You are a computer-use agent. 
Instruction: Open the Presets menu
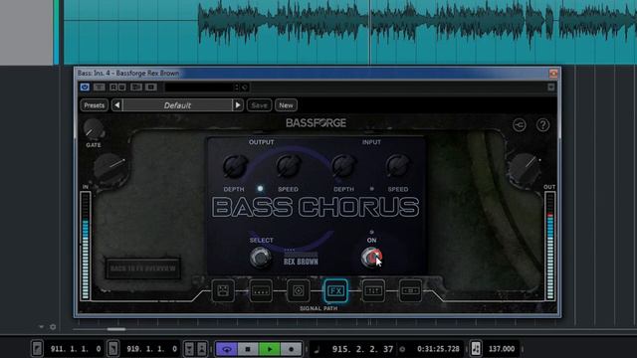[95, 105]
